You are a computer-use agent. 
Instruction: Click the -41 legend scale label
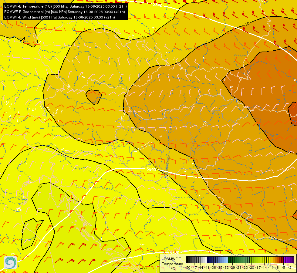[207, 268]
